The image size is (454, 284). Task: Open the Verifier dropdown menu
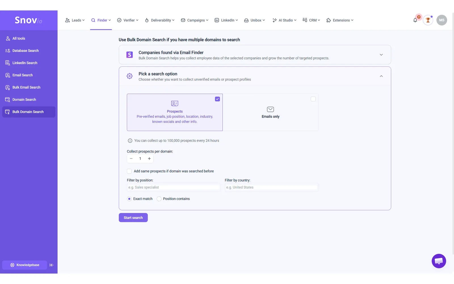tap(128, 20)
